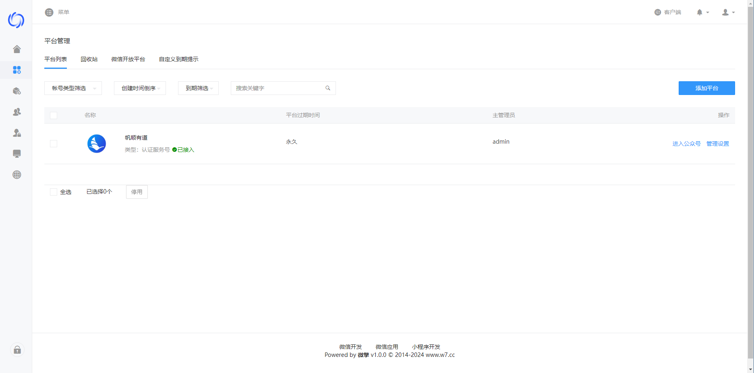This screenshot has width=754, height=373.
Task: Click the blue swirl logo in sidebar
Action: point(16,20)
